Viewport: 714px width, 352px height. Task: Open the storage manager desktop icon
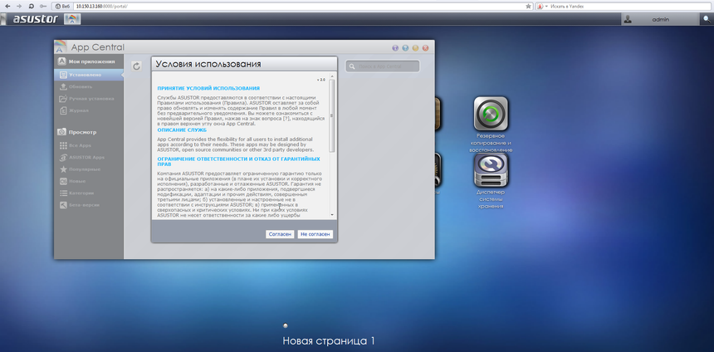(x=491, y=170)
